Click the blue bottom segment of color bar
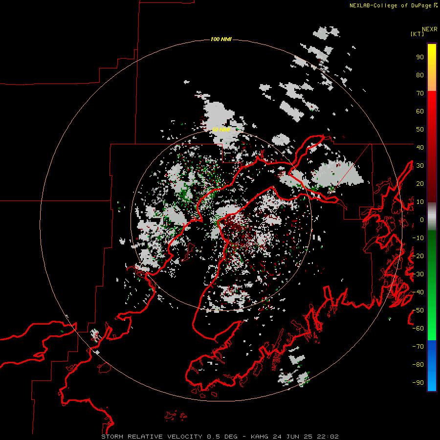Screen dimensions: 440x440 click(432, 366)
